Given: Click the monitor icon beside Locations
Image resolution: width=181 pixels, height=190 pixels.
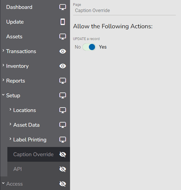Looking at the screenshot, I should (63, 110).
